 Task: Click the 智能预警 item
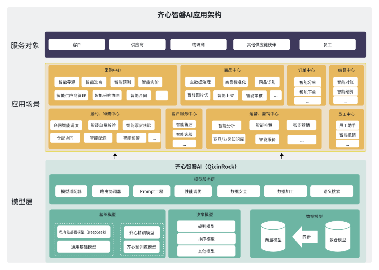click(131, 138)
